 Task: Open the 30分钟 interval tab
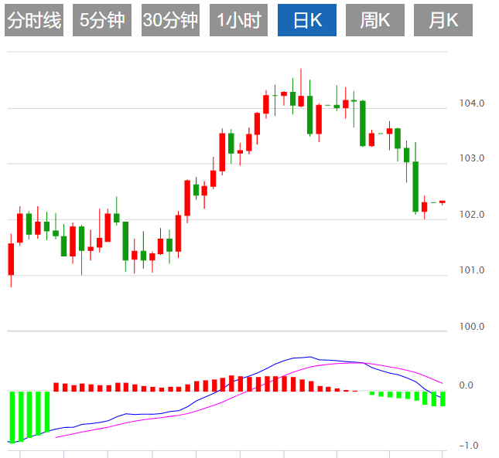[170, 21]
